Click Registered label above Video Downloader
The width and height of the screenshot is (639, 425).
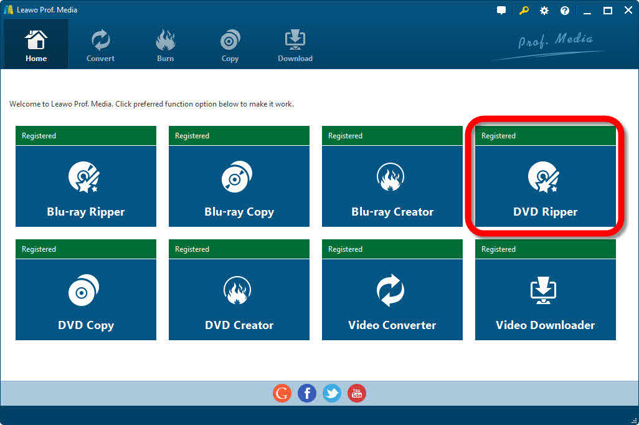point(498,249)
